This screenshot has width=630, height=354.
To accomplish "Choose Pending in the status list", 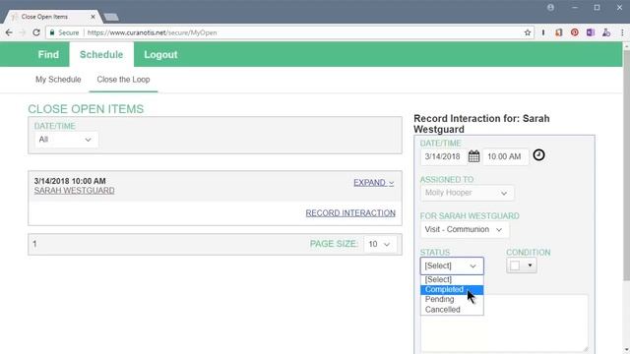I will 452,299.
